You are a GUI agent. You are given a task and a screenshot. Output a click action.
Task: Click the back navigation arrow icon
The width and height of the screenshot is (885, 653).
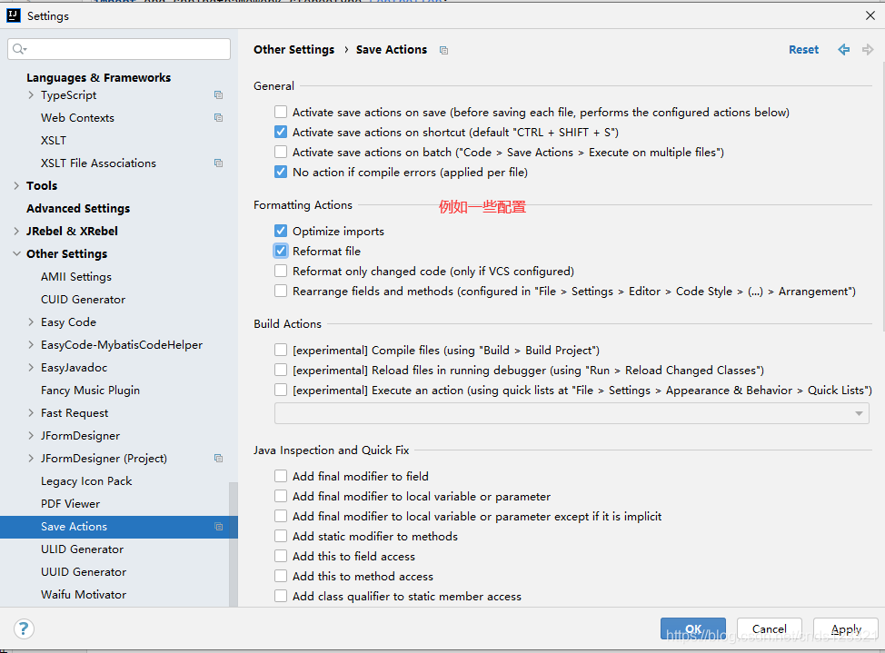(x=843, y=50)
